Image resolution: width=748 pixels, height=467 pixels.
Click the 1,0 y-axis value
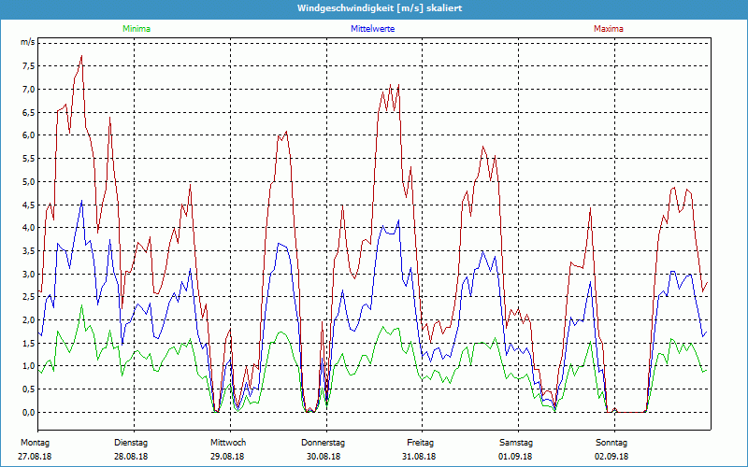(x=28, y=366)
